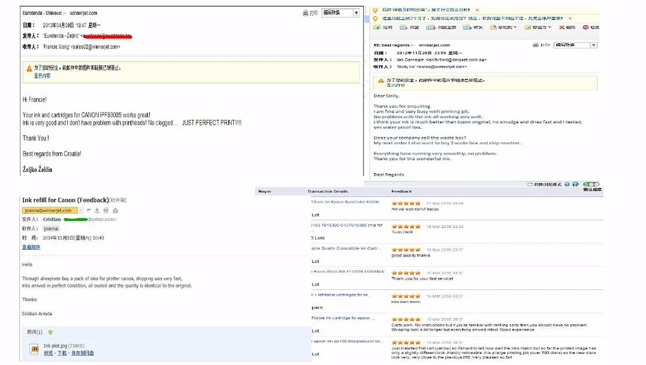
Task: Click joanna recipient chip
Action: pyautogui.click(x=51, y=229)
